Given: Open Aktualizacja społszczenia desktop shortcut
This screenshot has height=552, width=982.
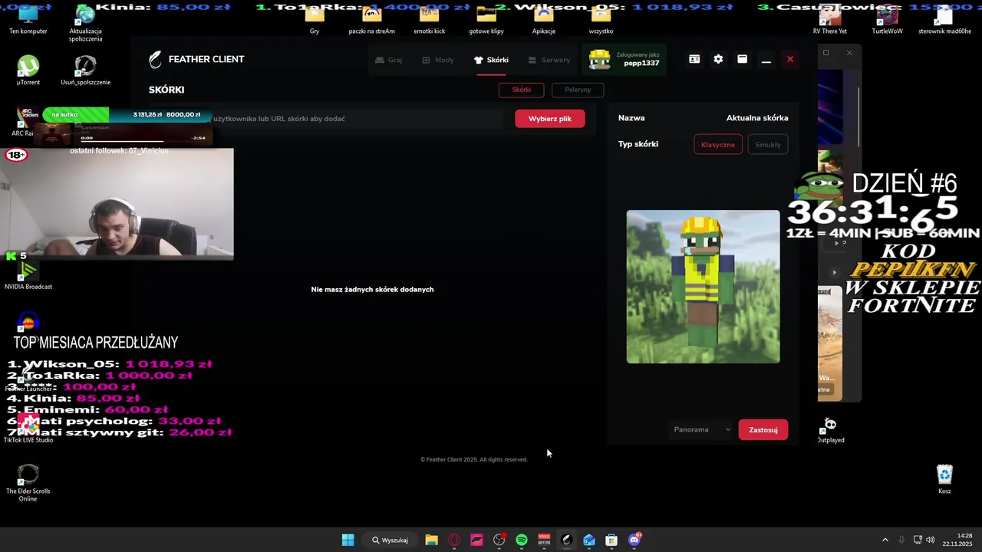Looking at the screenshot, I should [x=85, y=23].
